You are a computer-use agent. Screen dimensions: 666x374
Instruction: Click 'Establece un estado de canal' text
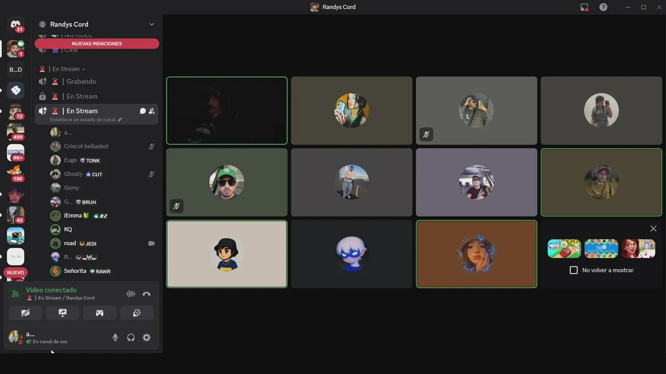coord(83,119)
